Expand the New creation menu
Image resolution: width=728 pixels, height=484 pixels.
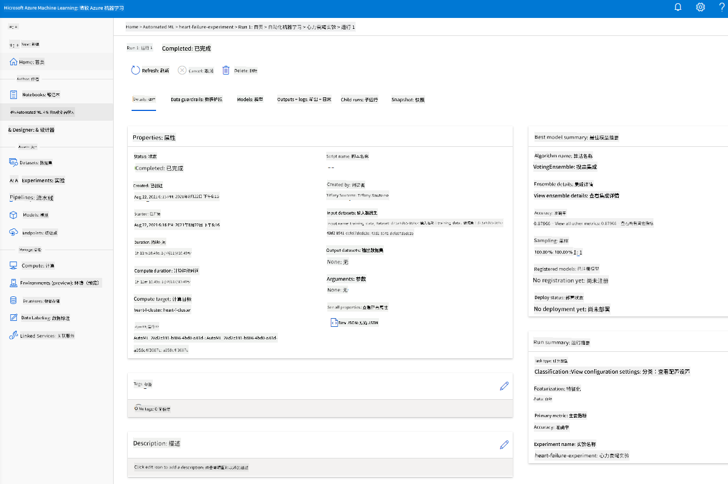[25, 44]
